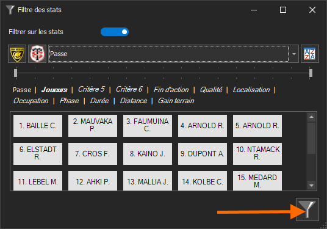Select the red Stade Toulousain team logo

[x=37, y=54]
